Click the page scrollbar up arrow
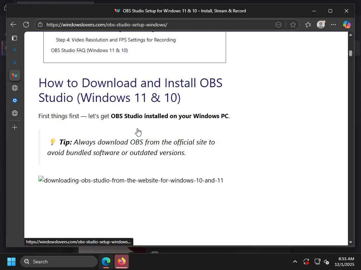The height and width of the screenshot is (270, 361). (x=350, y=35)
